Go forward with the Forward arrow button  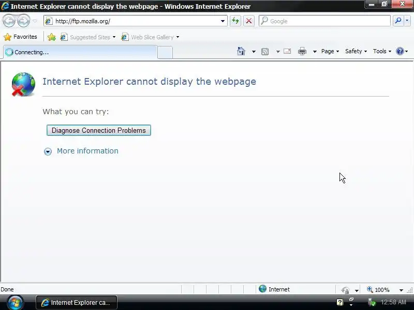coord(23,21)
